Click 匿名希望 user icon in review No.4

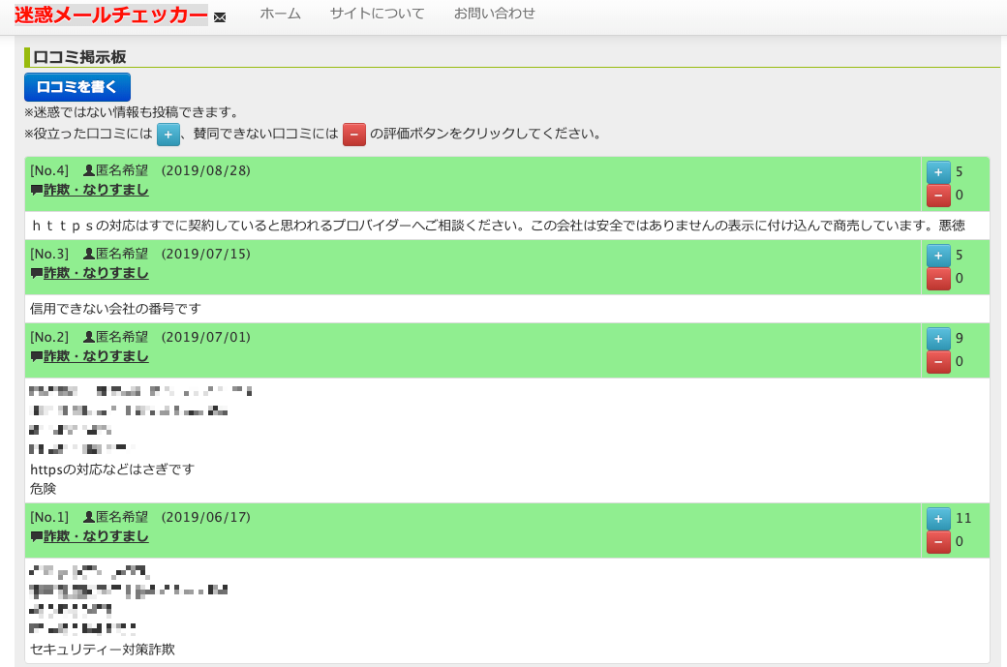point(88,171)
